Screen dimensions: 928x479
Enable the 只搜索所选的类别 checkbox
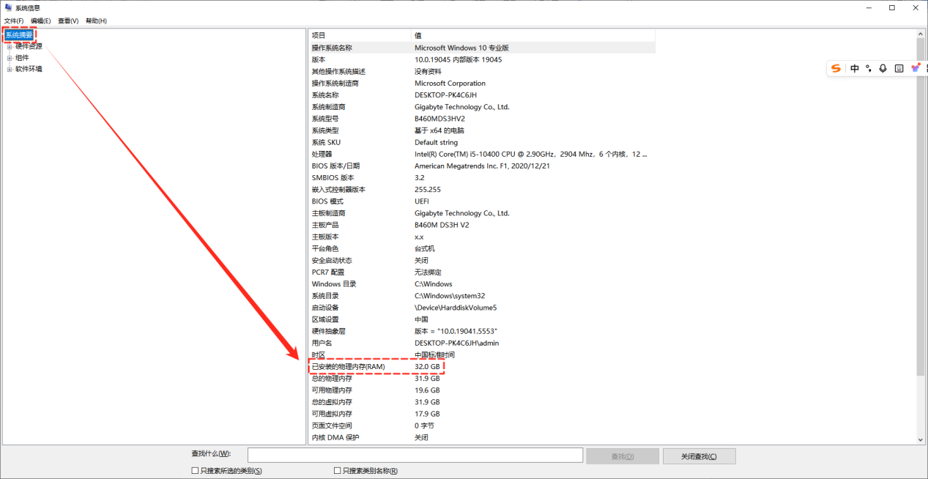tap(195, 471)
